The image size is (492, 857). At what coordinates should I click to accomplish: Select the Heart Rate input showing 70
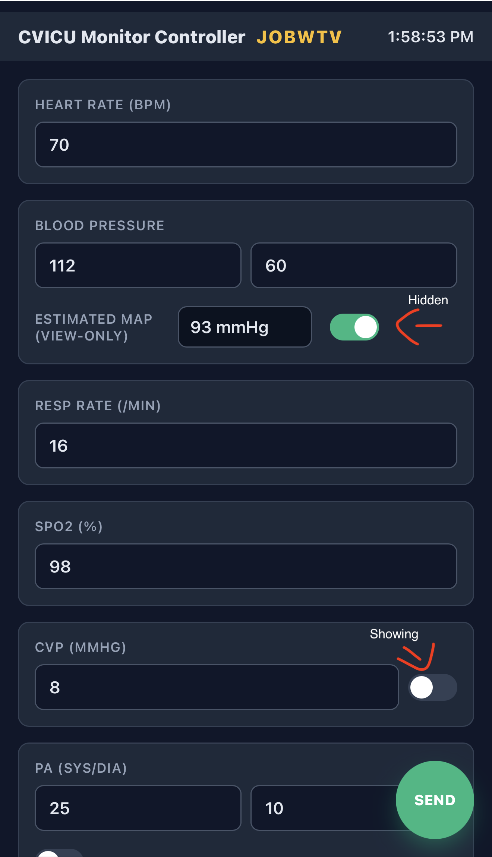coord(246,144)
